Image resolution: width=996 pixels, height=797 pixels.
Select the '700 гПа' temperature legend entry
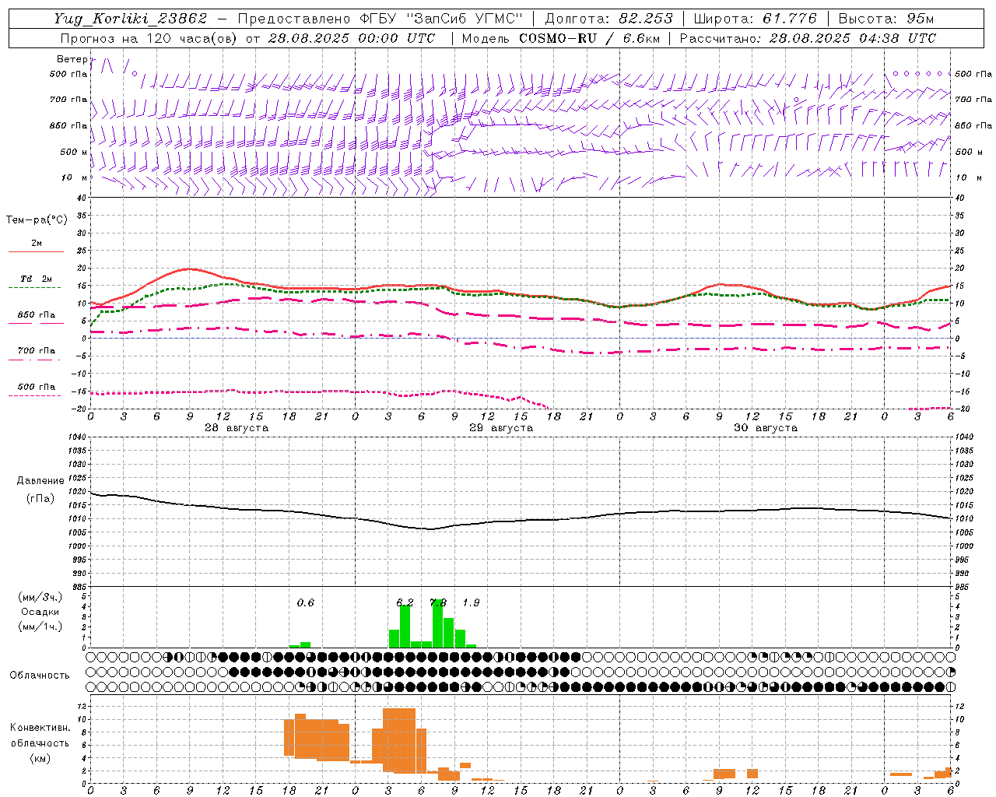pos(36,351)
